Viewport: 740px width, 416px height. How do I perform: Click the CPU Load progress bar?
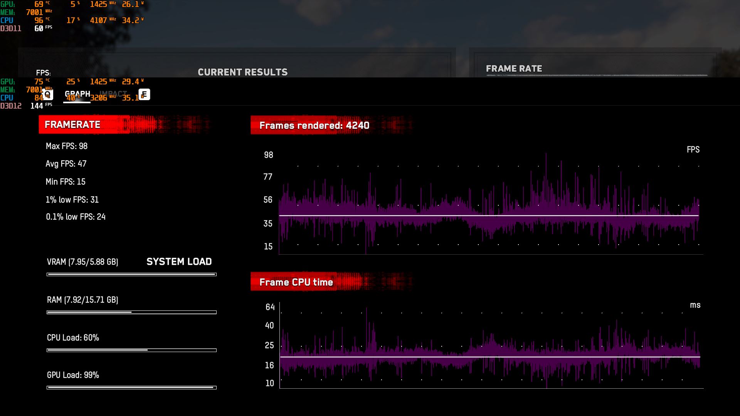(x=131, y=350)
